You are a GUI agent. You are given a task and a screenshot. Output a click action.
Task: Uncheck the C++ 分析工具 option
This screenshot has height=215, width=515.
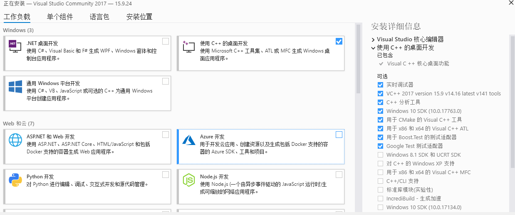380,102
